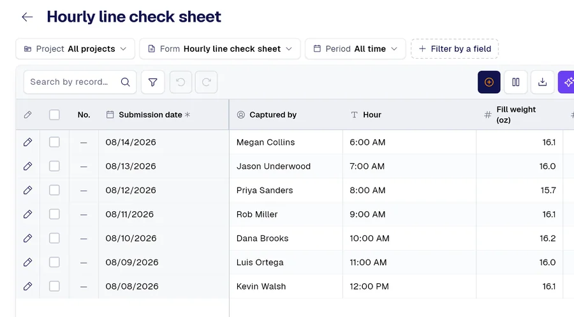Focus the Search by record input
Viewport: 574px width, 317px height.
coord(80,82)
